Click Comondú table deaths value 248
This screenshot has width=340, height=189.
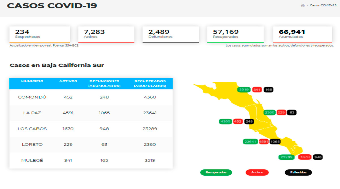104,97
